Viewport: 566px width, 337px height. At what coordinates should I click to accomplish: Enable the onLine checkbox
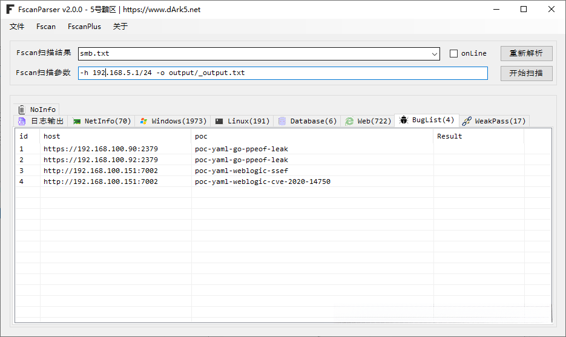454,53
